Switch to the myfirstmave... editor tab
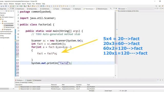The image size is (164, 92). (45, 9)
